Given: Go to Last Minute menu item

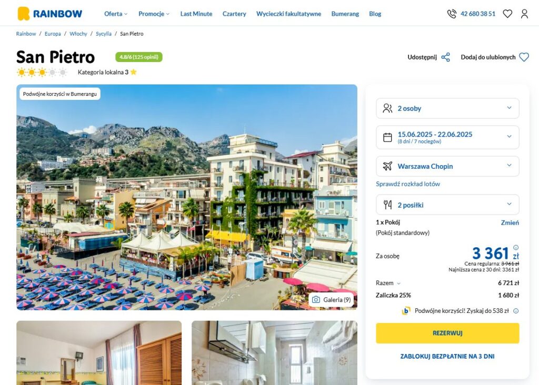Looking at the screenshot, I should click(196, 14).
